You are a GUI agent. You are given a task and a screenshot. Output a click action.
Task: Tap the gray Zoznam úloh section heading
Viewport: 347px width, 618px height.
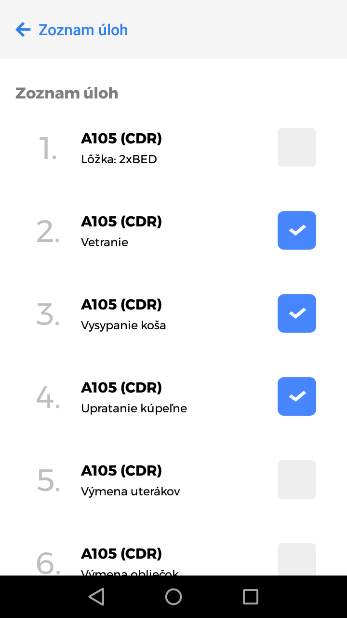point(67,93)
